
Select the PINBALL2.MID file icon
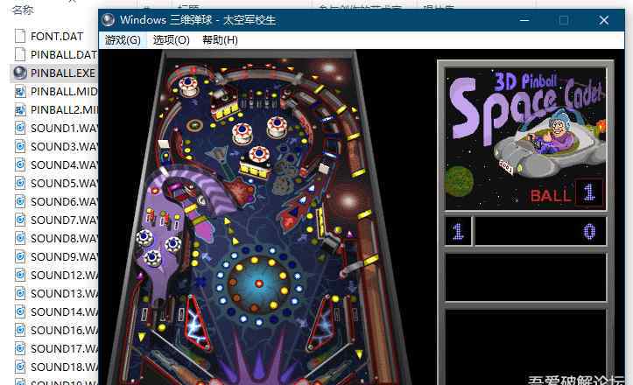tap(20, 109)
